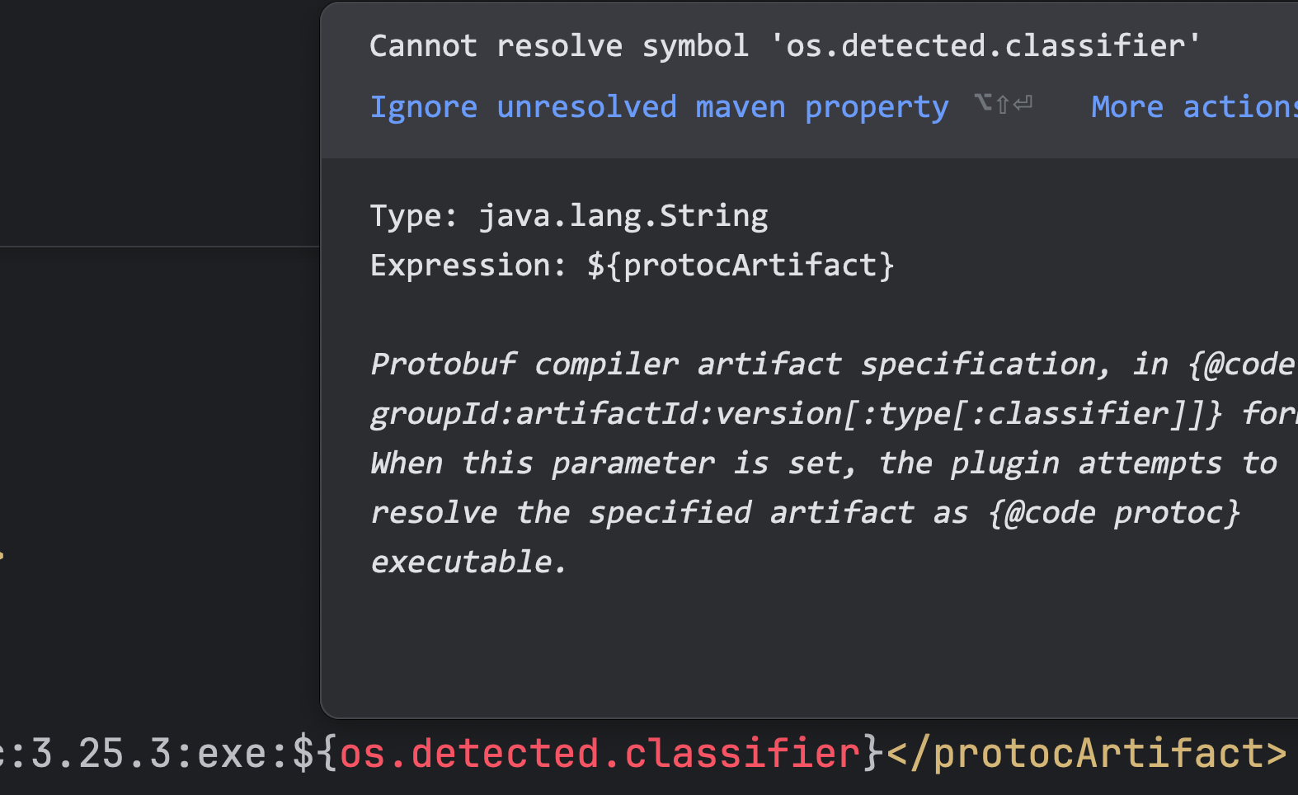Click the word "executable." in documentation
The height and width of the screenshot is (795, 1298).
[x=468, y=562]
